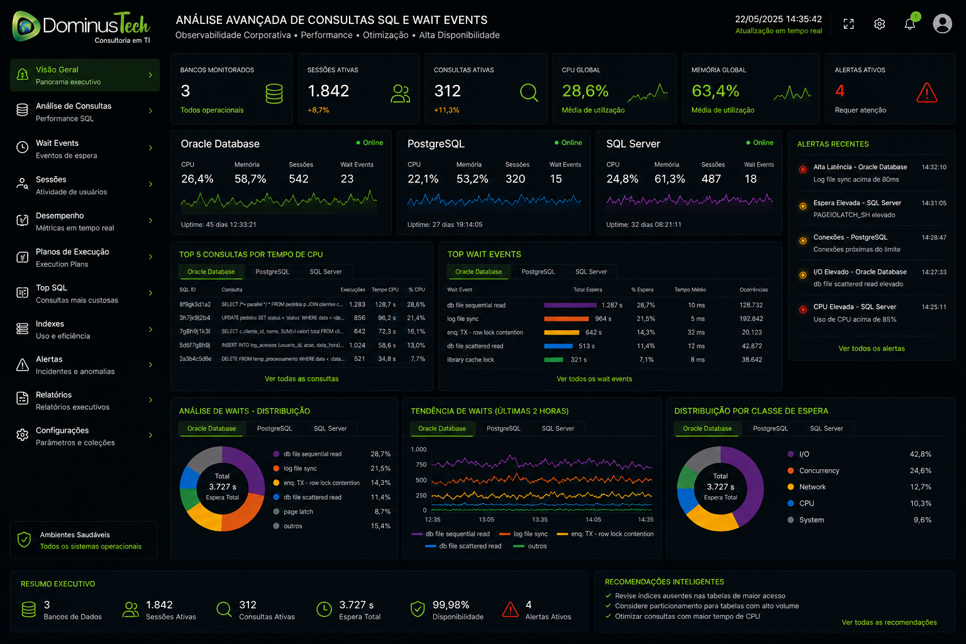
Task: Click the magnifier icon in Consultas Ativas card
Action: 529,93
